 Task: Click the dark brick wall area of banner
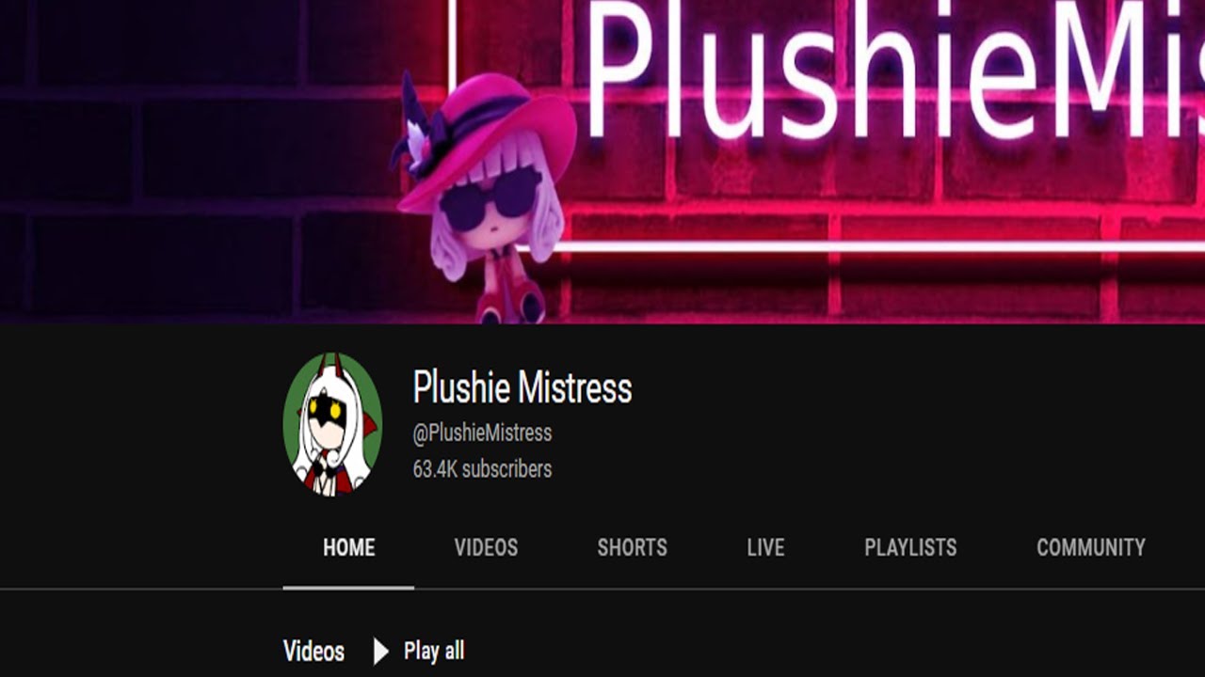(x=188, y=188)
